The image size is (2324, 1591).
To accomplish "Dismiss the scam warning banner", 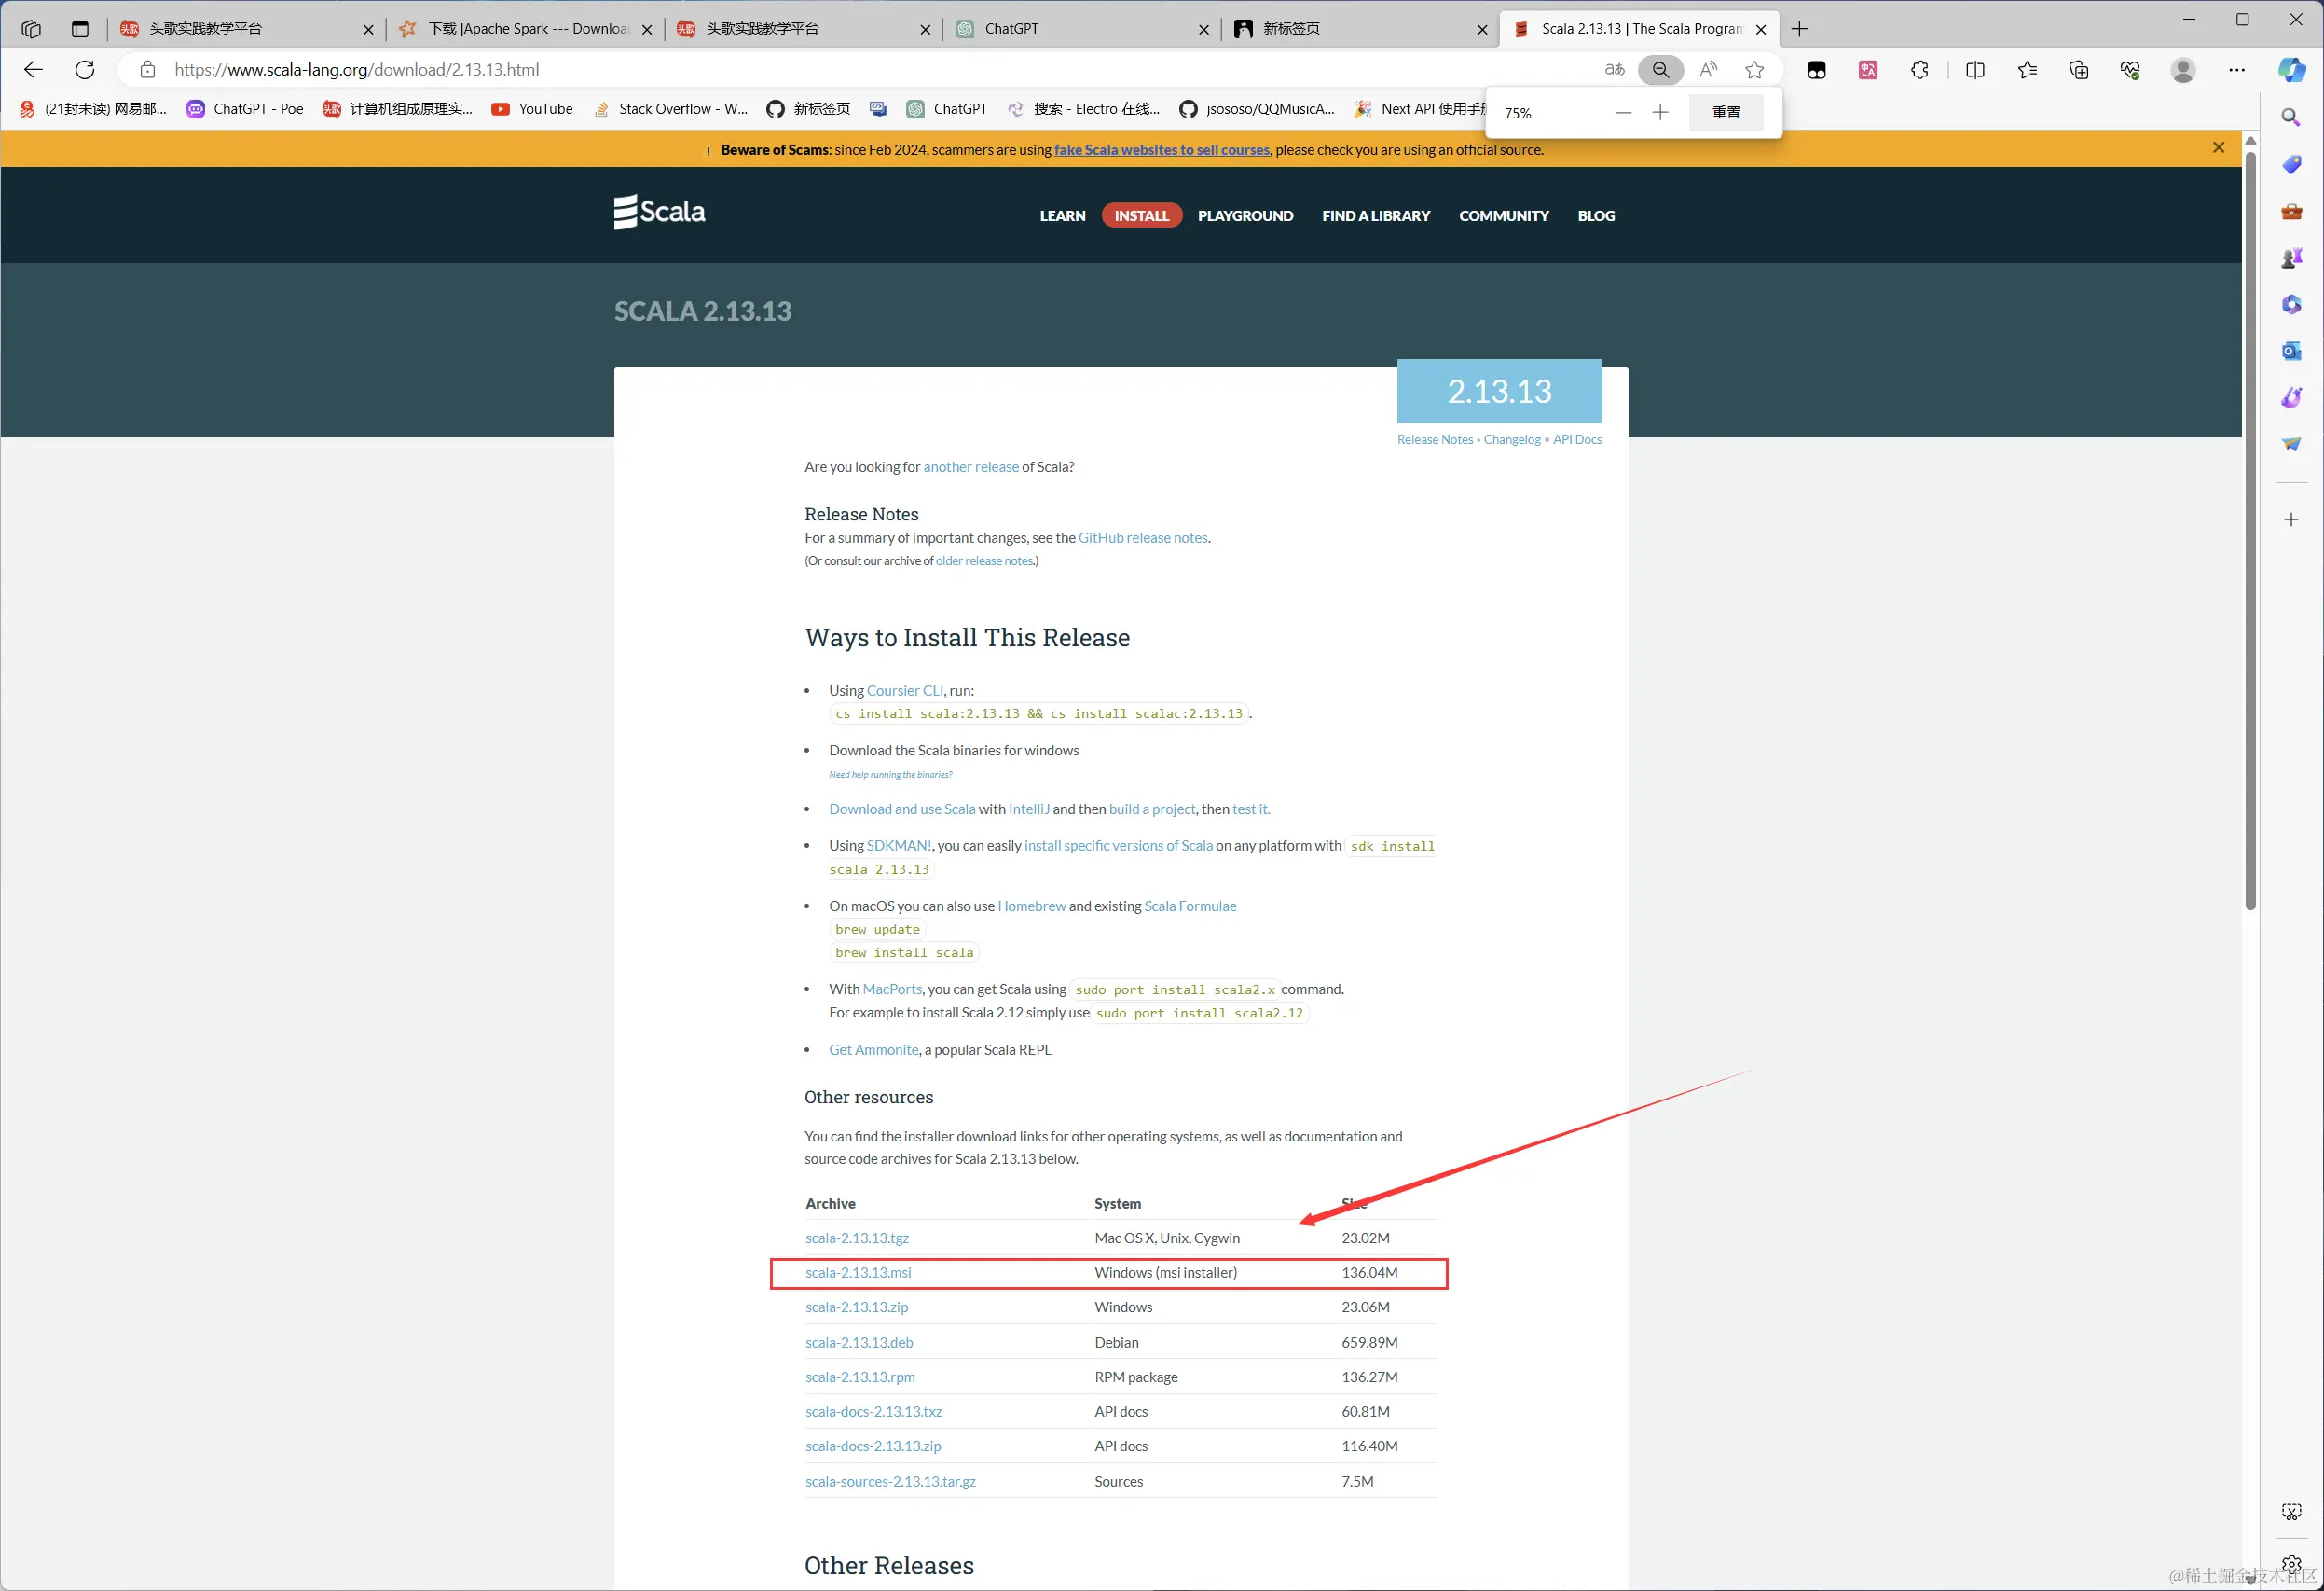I will click(2218, 148).
